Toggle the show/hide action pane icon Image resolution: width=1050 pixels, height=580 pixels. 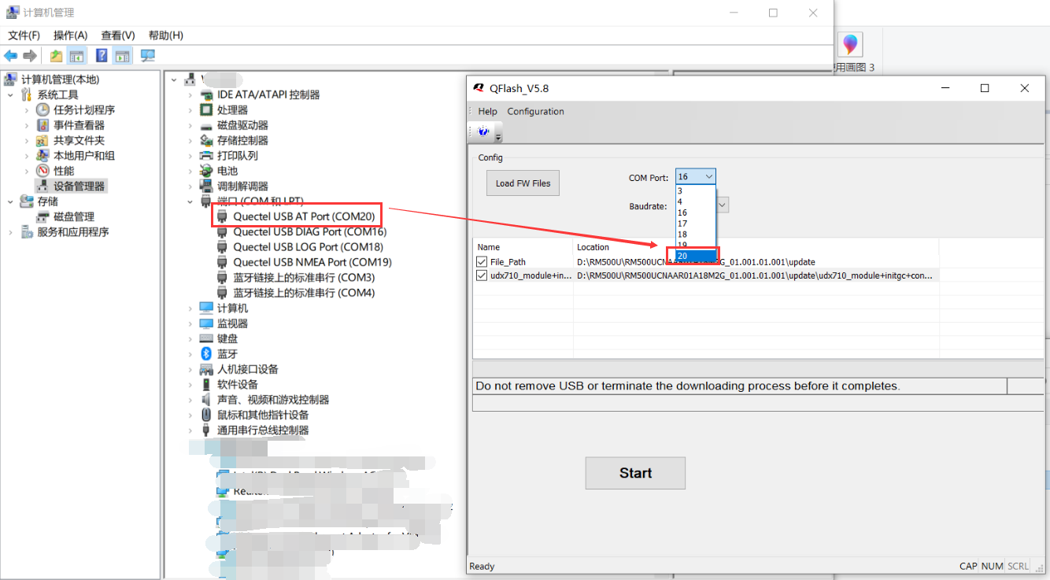click(122, 56)
